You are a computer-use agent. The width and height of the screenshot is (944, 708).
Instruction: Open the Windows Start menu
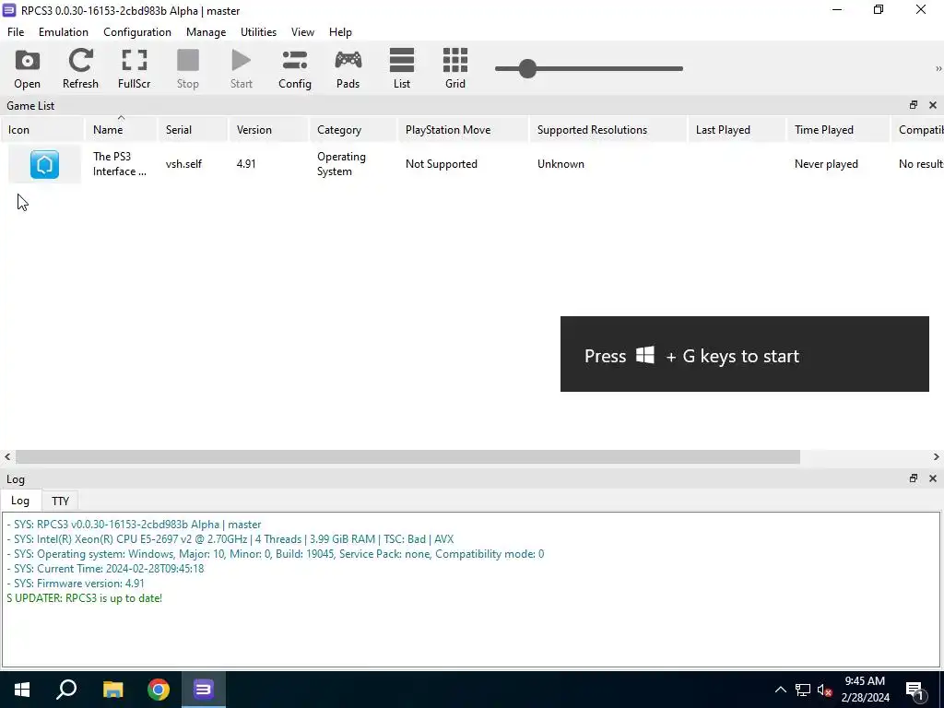point(22,690)
